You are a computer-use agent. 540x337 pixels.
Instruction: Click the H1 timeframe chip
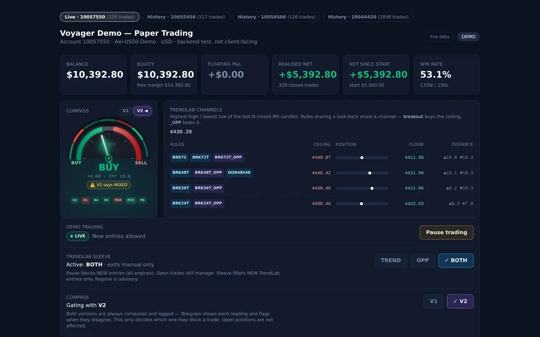point(106,200)
